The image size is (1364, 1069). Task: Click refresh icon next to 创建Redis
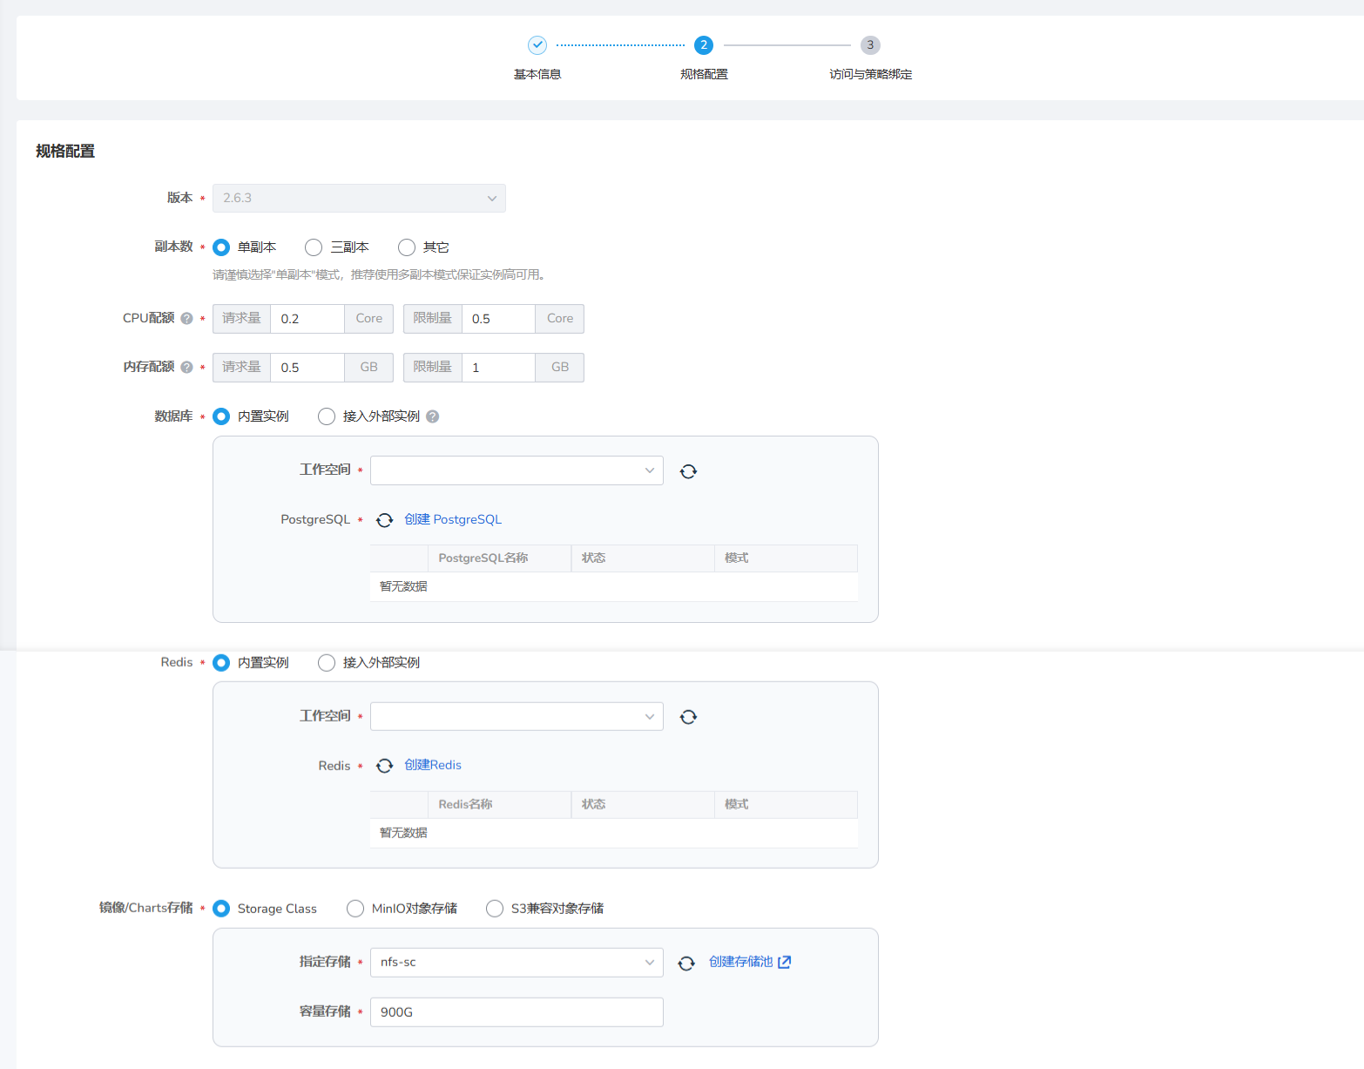coord(384,766)
